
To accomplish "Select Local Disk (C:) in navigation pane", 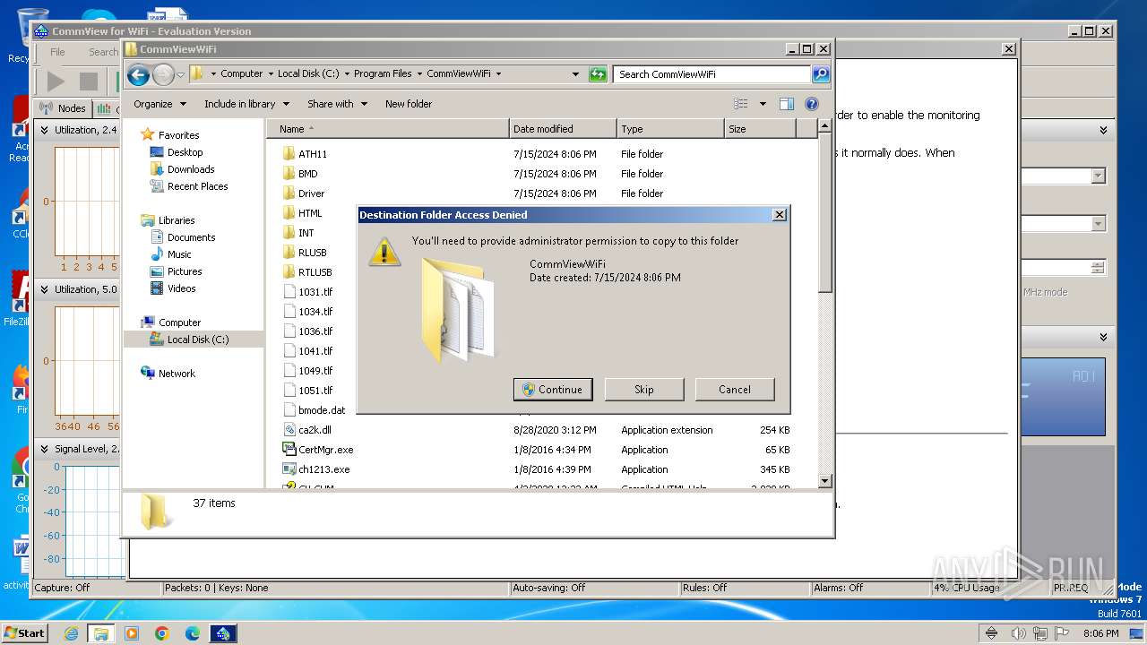I will click(197, 340).
